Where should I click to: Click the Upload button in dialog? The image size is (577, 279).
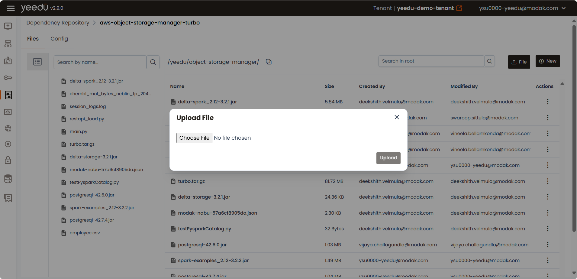[x=388, y=158]
